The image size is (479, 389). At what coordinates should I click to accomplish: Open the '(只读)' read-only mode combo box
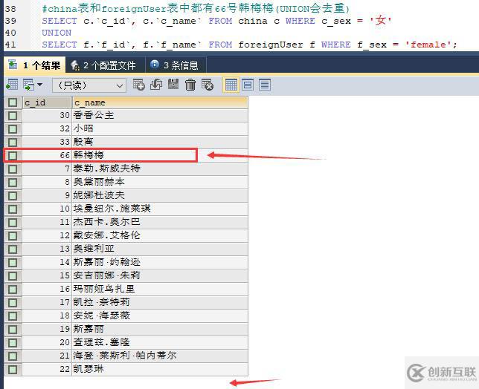click(89, 85)
